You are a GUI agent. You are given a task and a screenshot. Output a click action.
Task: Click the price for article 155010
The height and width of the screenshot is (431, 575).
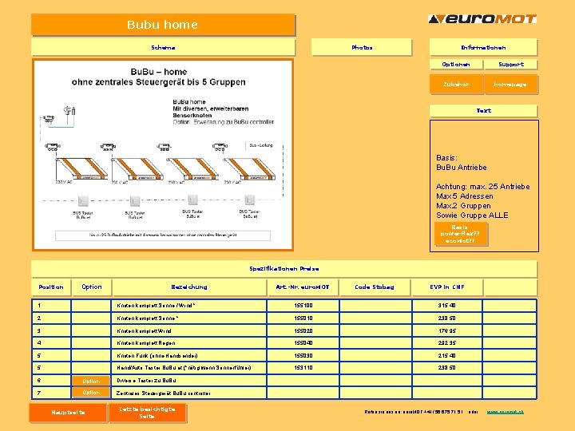[446, 318]
